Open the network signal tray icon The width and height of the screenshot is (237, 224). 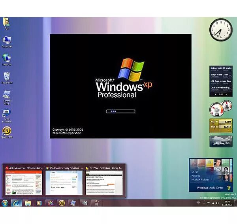213,203
